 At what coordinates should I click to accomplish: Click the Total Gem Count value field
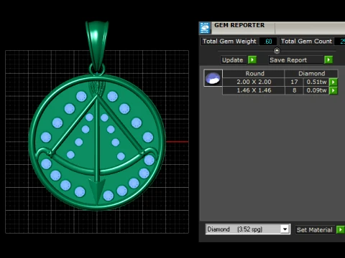(x=340, y=42)
